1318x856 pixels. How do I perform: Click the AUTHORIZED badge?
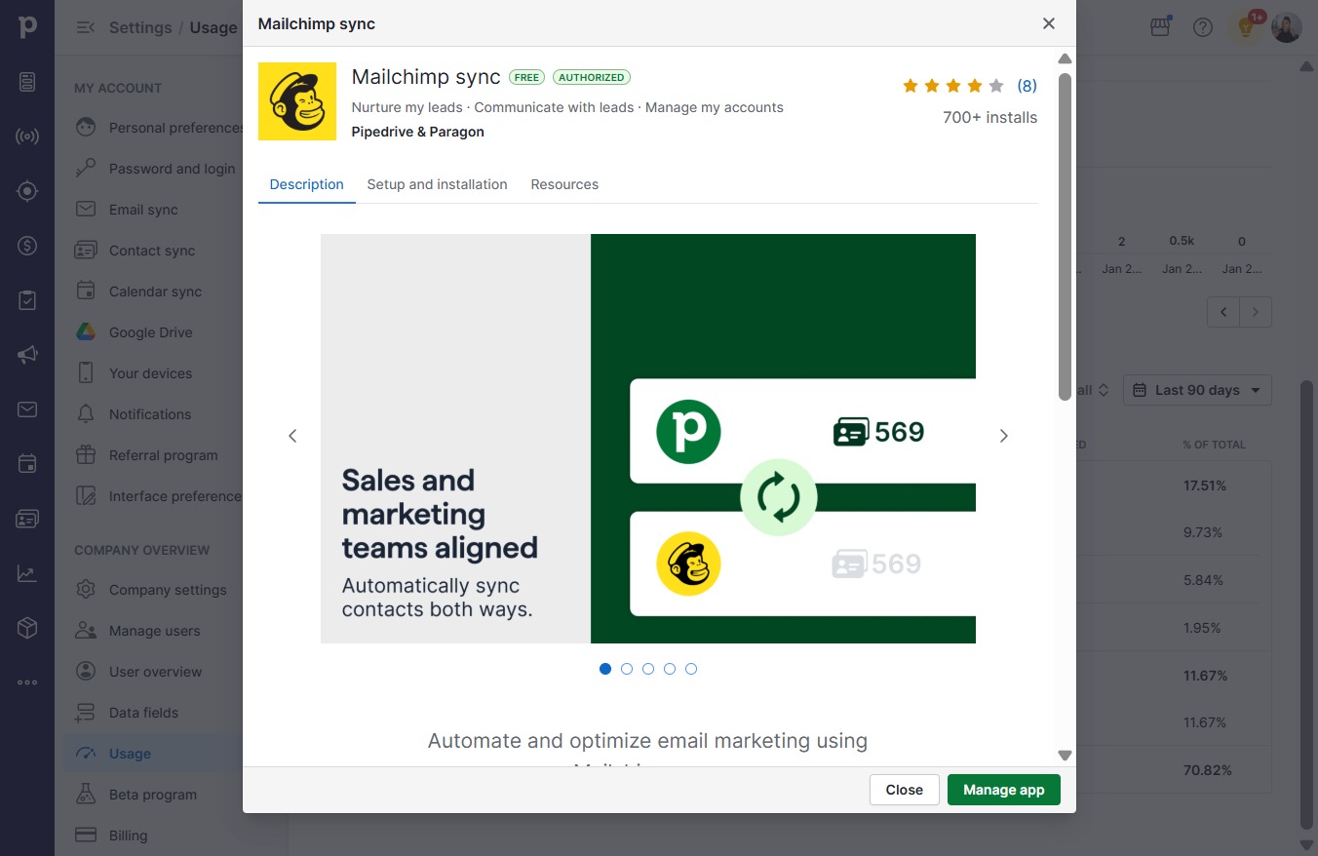pyautogui.click(x=592, y=77)
